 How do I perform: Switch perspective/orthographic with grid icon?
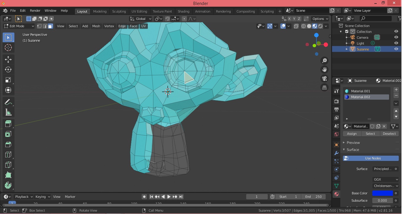tap(324, 87)
